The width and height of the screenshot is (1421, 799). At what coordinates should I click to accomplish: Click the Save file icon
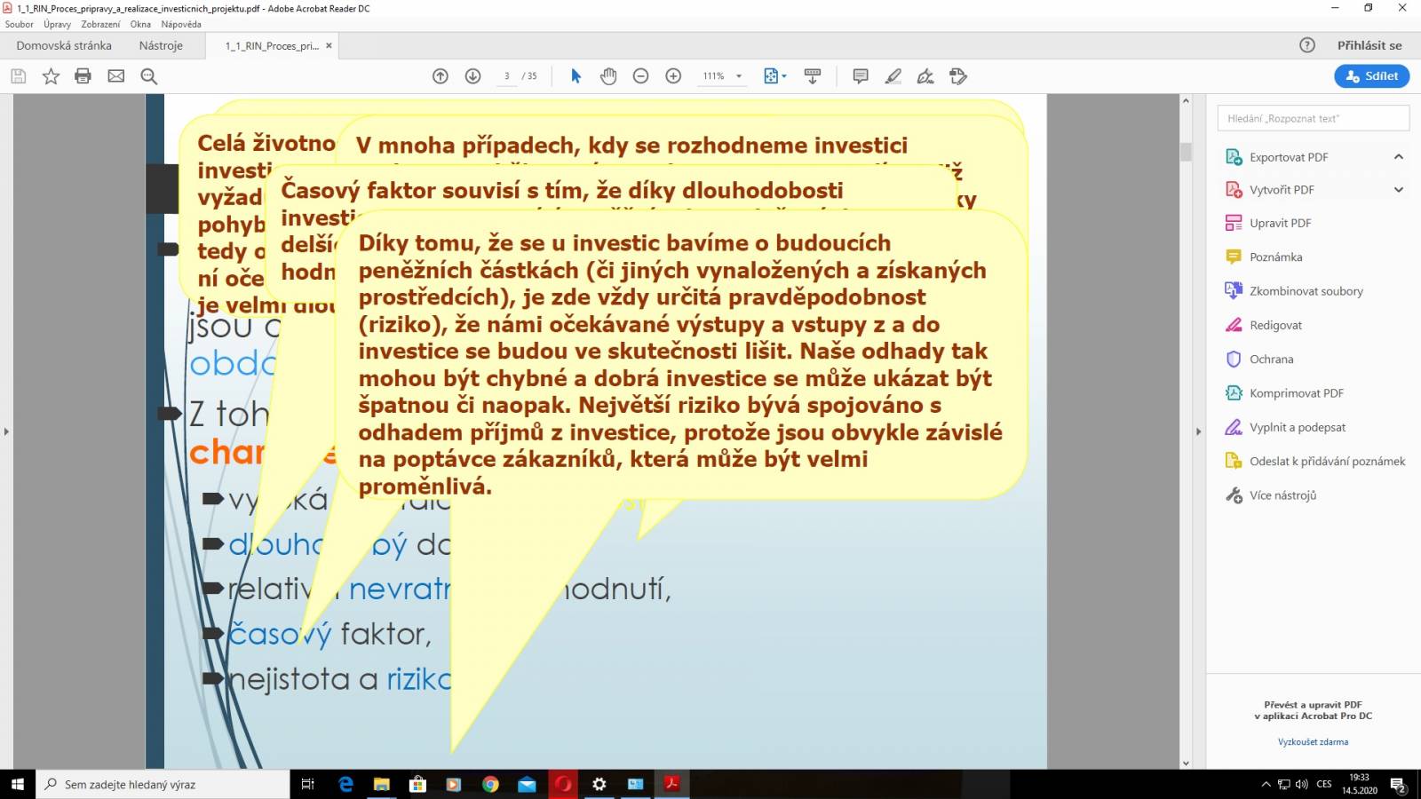18,76
